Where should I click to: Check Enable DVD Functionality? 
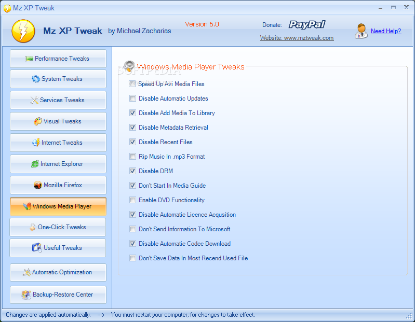point(132,200)
